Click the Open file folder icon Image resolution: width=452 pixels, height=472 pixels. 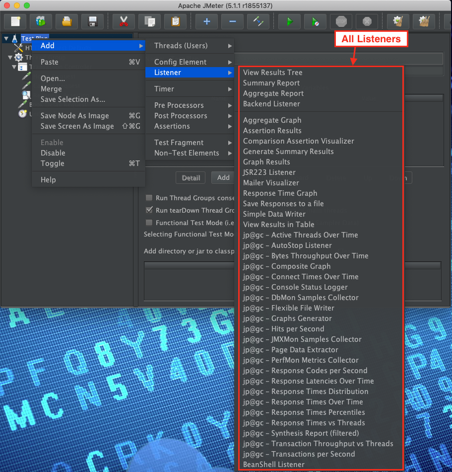(x=66, y=21)
